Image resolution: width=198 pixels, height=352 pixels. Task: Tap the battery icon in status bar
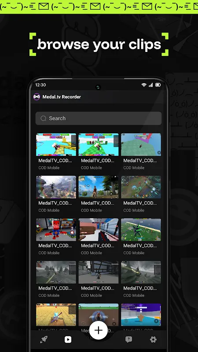pos(158,85)
